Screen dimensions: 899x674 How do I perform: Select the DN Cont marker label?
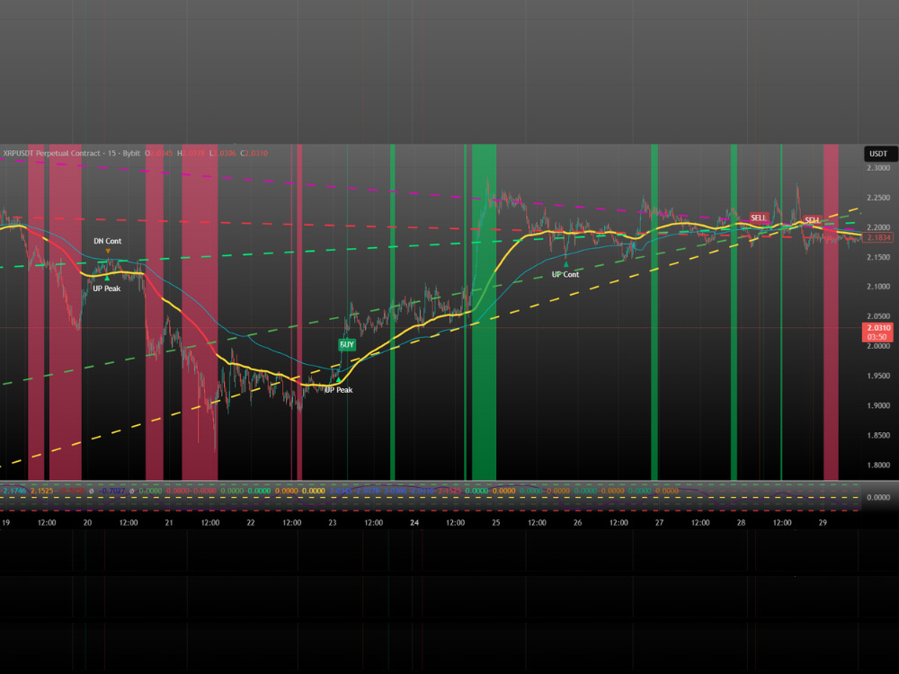108,241
